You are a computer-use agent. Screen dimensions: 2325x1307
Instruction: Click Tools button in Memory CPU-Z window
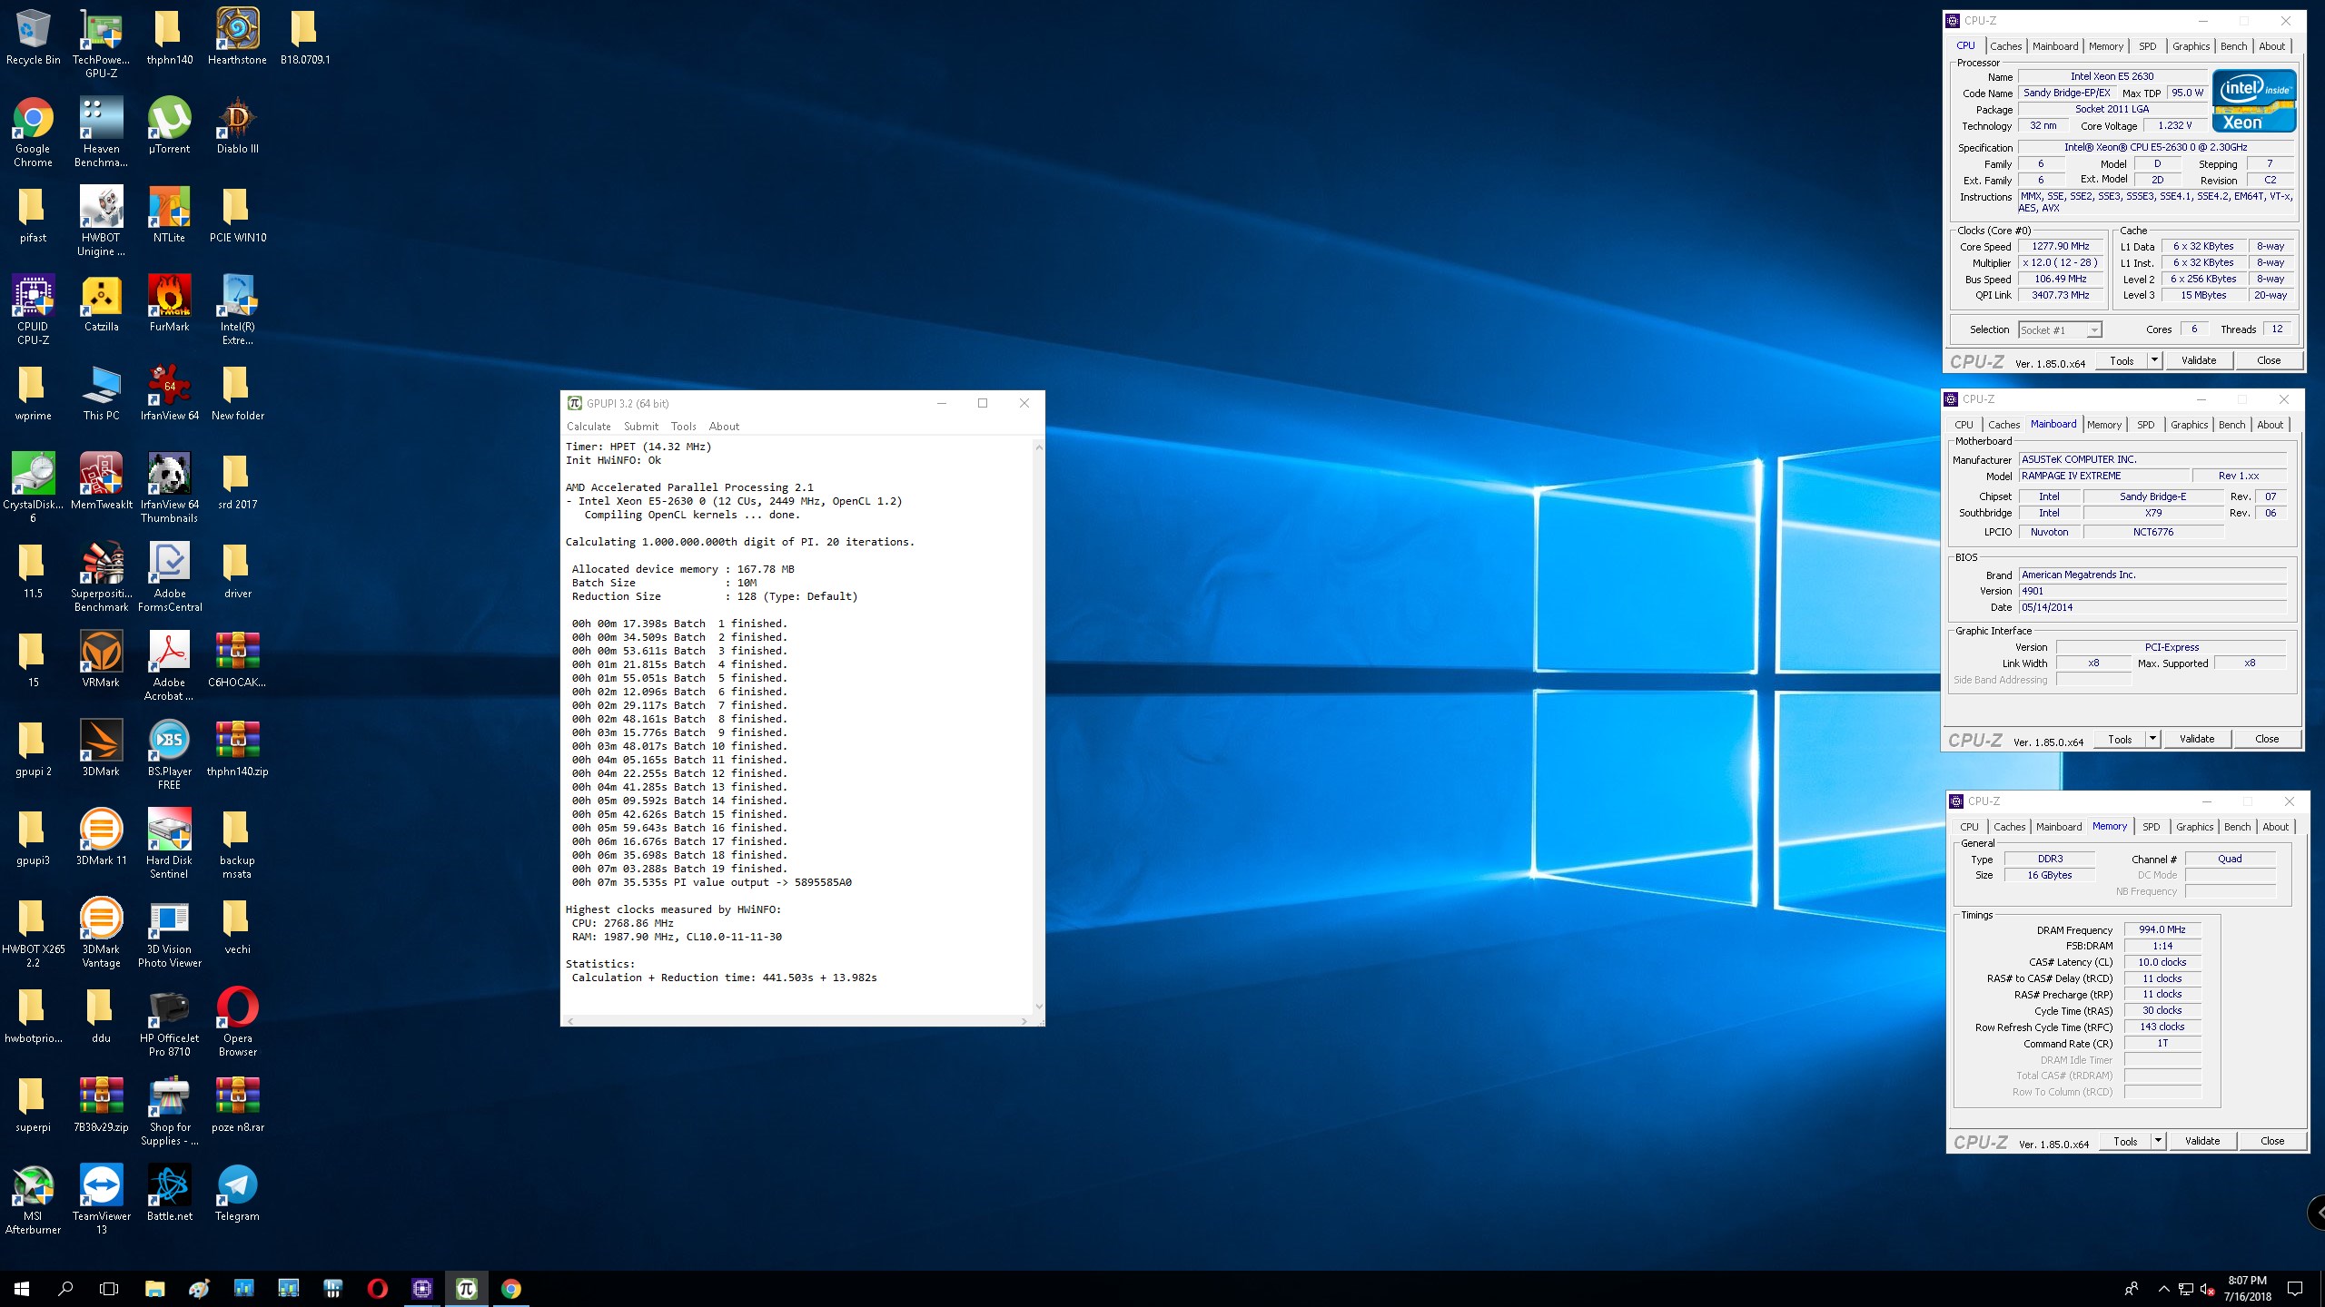tap(2125, 1141)
